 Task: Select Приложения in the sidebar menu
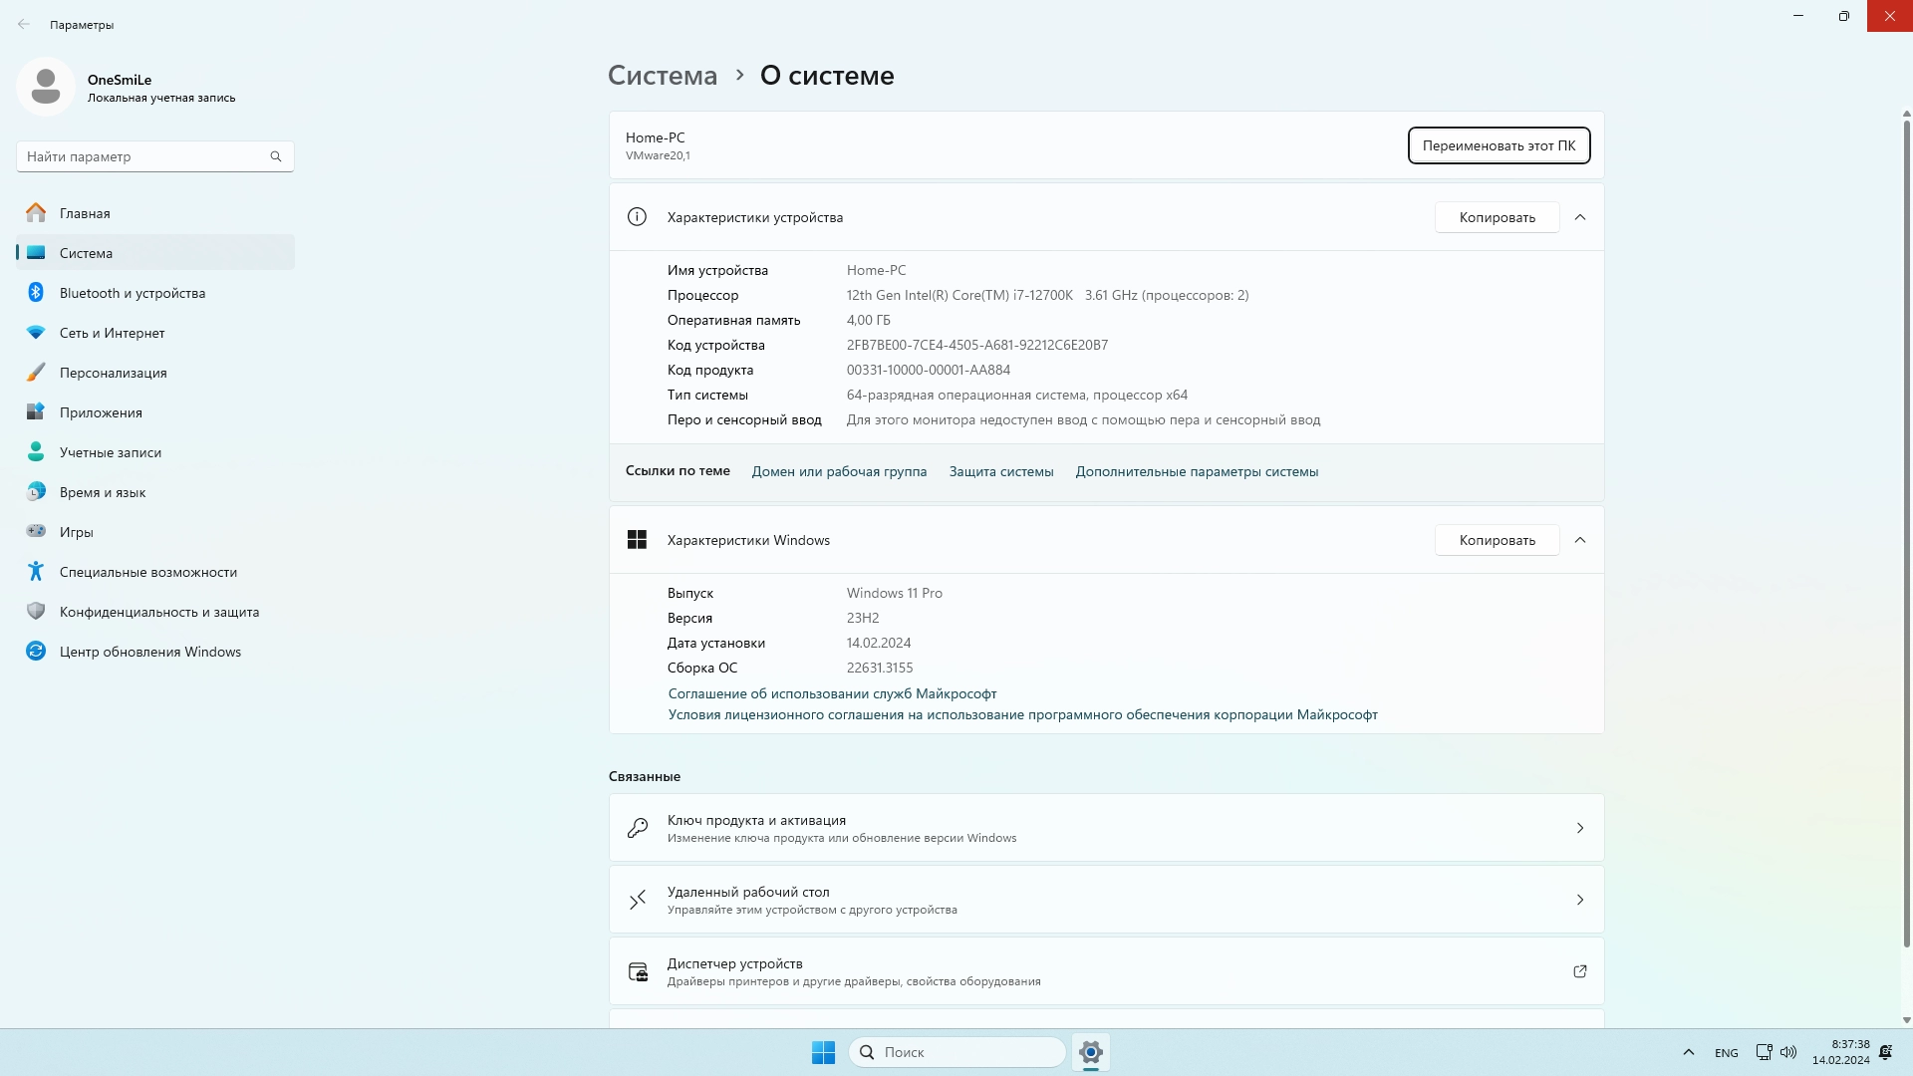coord(101,412)
